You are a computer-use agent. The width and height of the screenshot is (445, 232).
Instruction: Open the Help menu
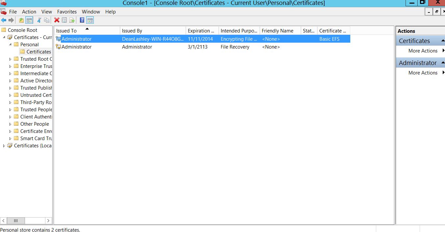point(111,11)
